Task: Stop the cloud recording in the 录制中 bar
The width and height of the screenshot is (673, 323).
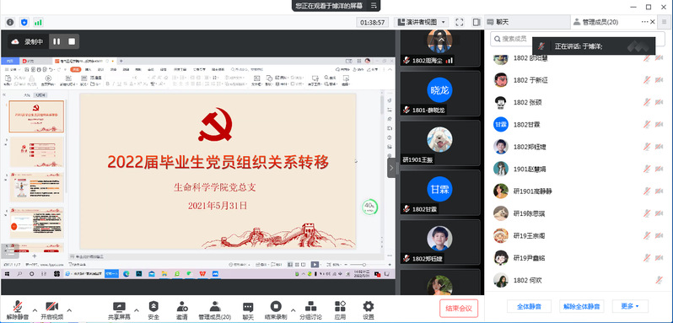Action: 72,41
